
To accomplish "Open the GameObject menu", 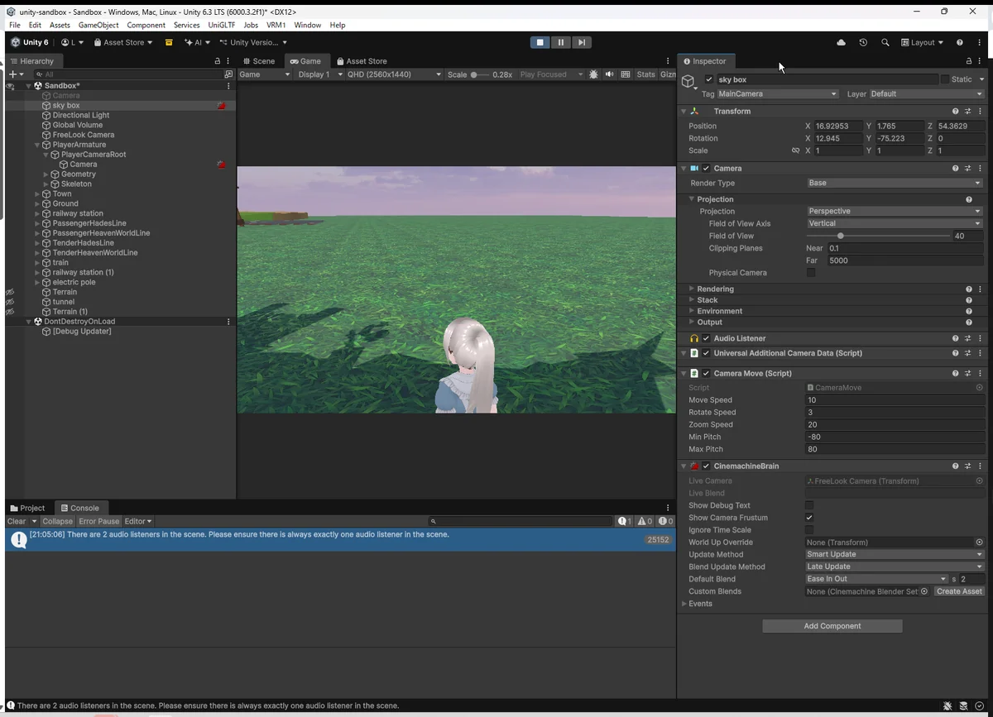I will click(98, 26).
